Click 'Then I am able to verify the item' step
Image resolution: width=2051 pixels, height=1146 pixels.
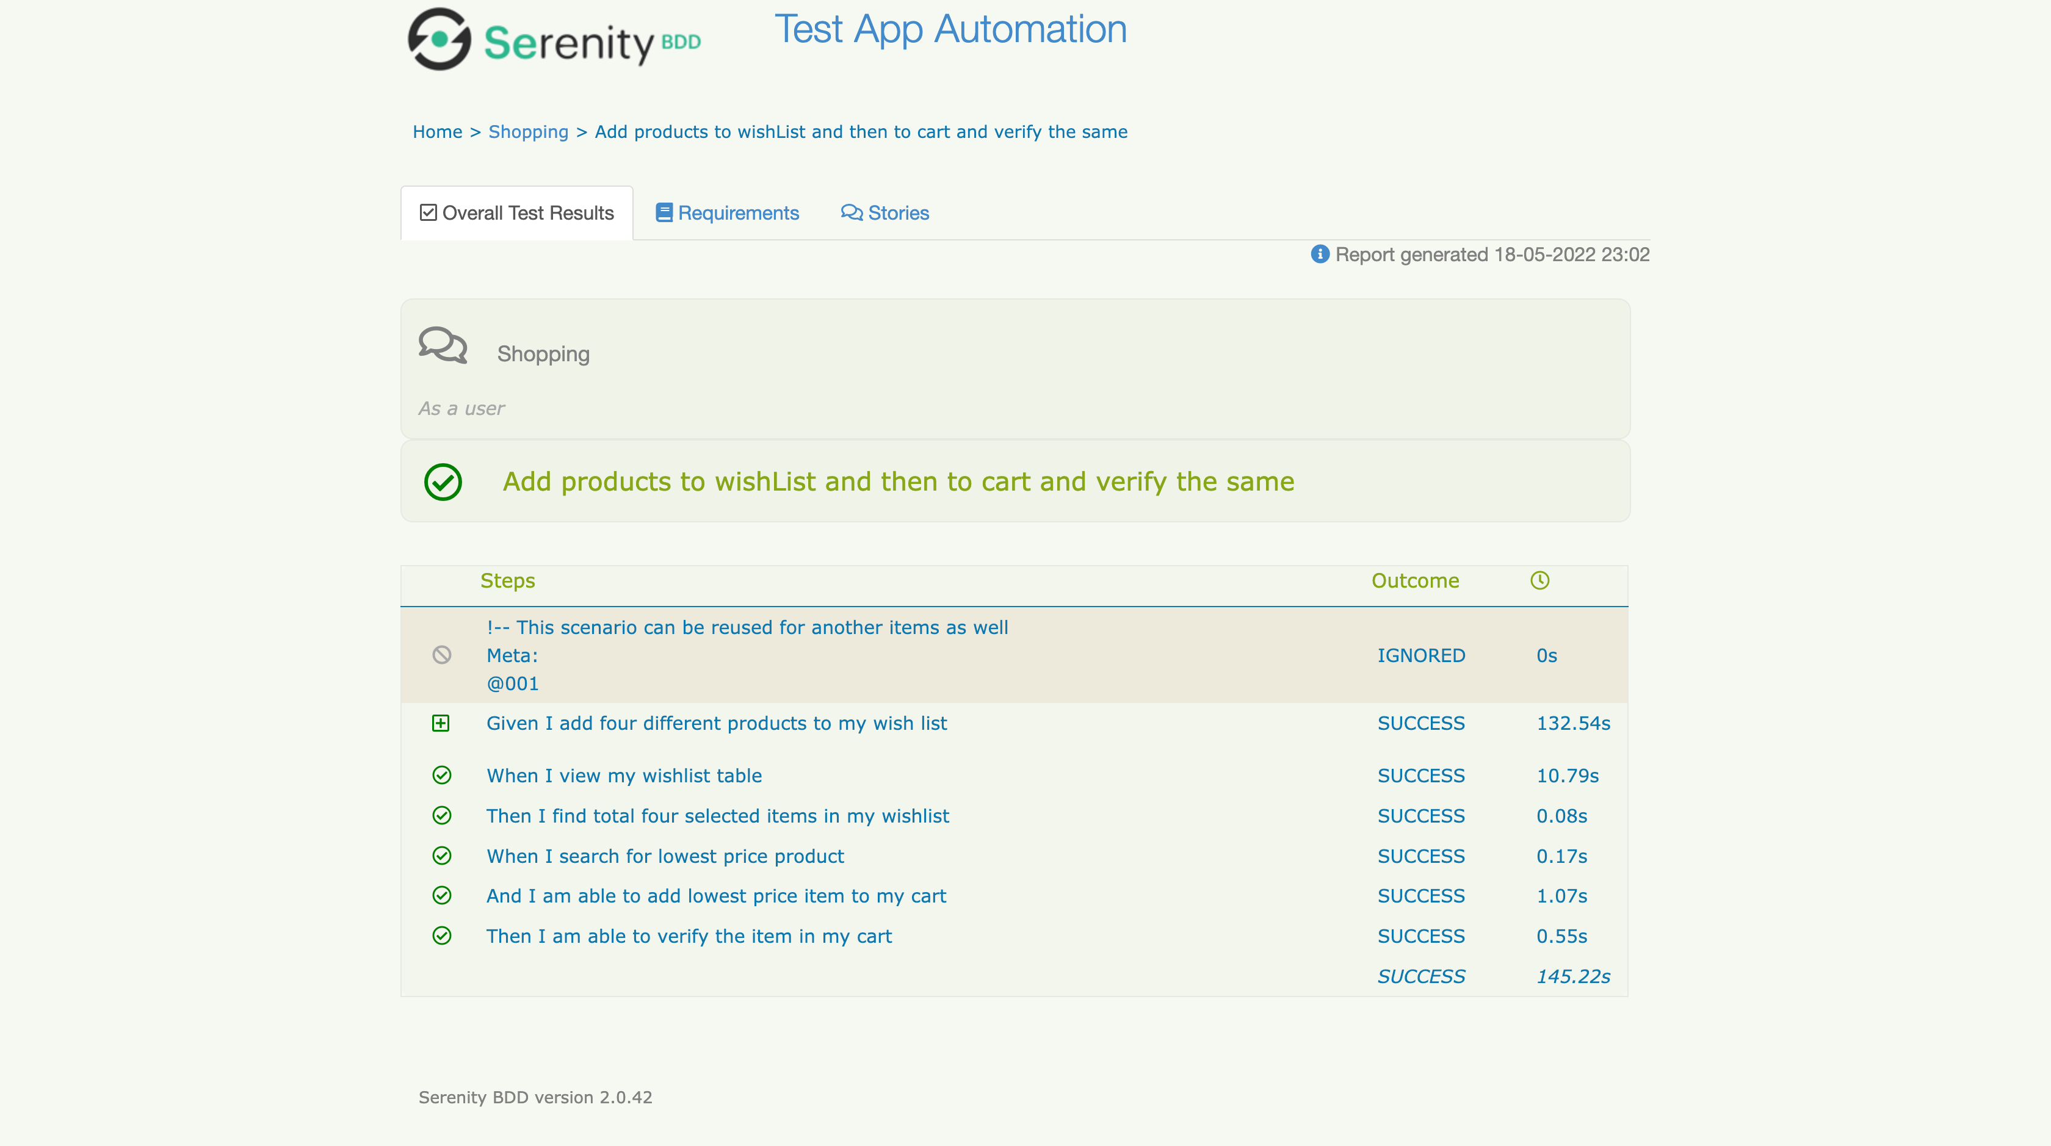[689, 937]
